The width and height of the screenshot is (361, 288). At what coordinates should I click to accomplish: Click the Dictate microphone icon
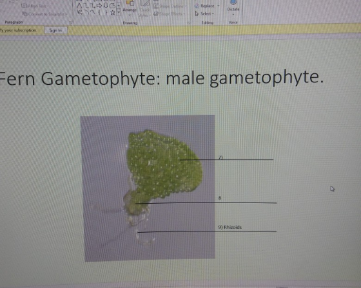click(233, 3)
